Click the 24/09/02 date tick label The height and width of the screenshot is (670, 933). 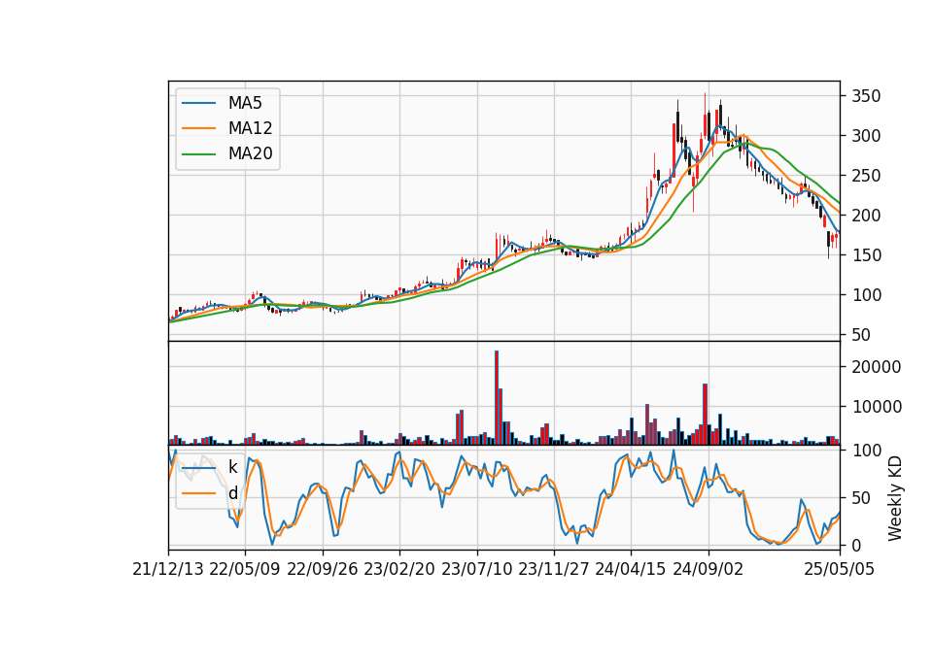[x=708, y=569]
